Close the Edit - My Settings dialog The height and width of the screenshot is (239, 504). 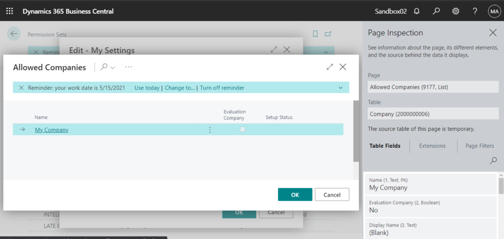287,50
